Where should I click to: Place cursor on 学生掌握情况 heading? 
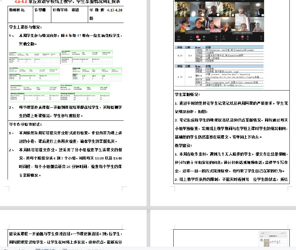(x=187, y=94)
